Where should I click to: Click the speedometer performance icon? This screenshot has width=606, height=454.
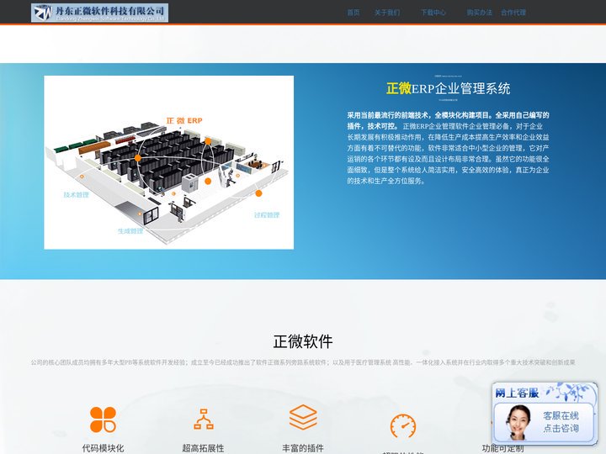point(403,426)
